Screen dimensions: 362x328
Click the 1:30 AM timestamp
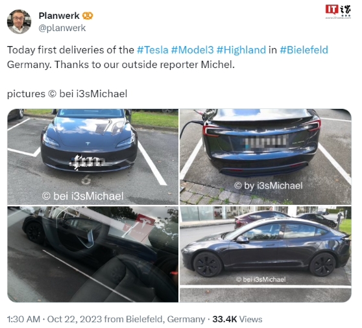(x=23, y=319)
